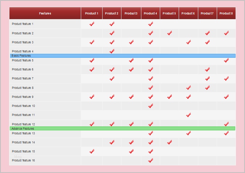Image resolution: width=245 pixels, height=173 pixels.
Task: Select the 'Product feature 13' row label
Action: [x=23, y=133]
